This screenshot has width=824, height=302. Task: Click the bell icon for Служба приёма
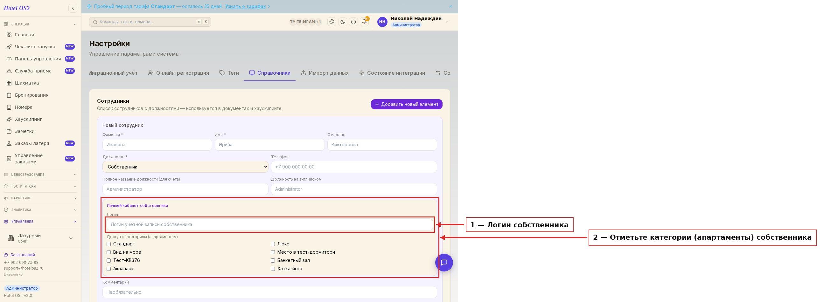pyautogui.click(x=9, y=71)
